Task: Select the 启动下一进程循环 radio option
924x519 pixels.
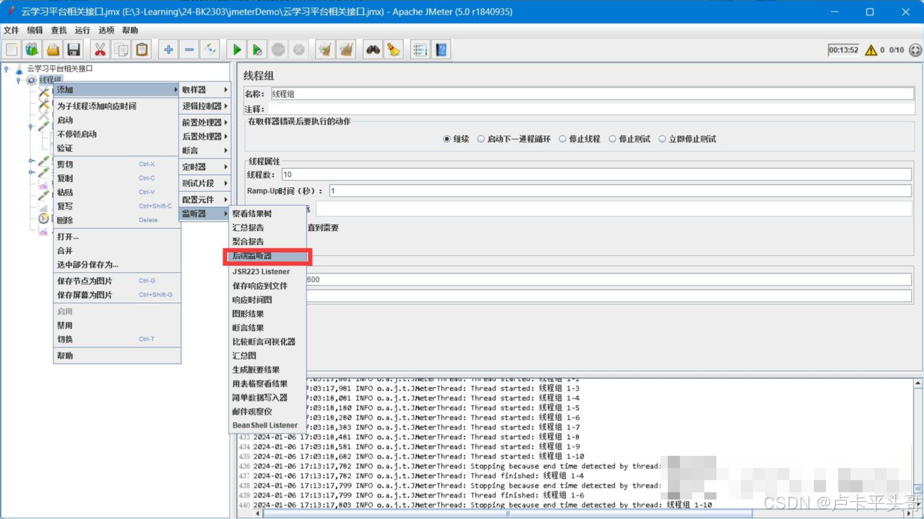Action: pos(481,139)
